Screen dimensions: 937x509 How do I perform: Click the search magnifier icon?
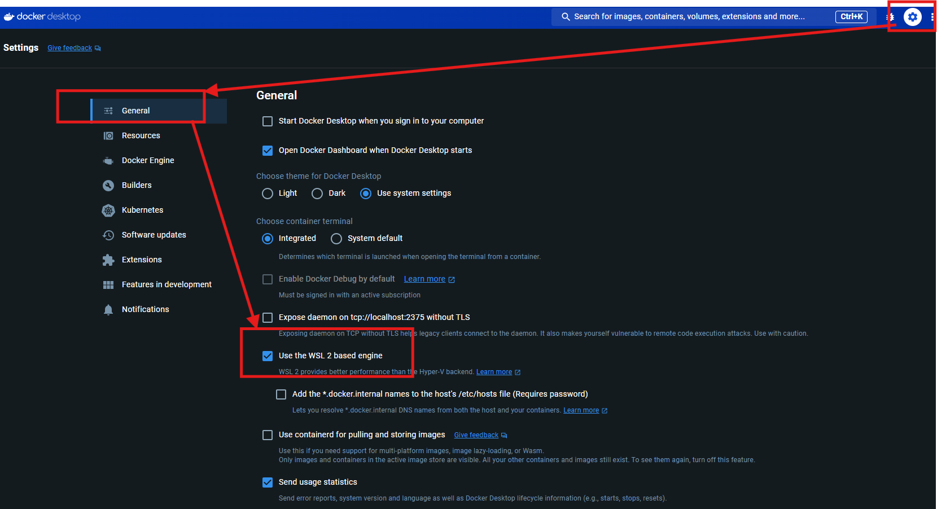tap(566, 17)
